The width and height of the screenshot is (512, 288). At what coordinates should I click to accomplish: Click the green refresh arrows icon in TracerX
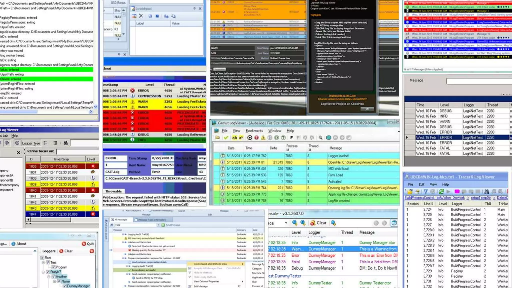click(441, 192)
